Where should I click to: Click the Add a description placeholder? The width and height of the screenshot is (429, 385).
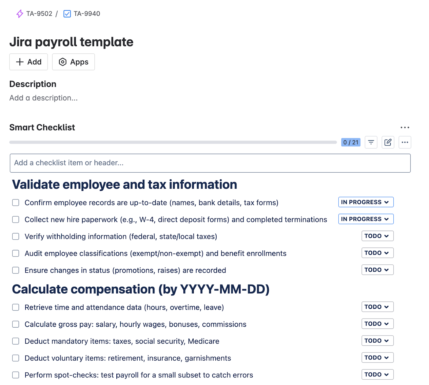(x=43, y=98)
